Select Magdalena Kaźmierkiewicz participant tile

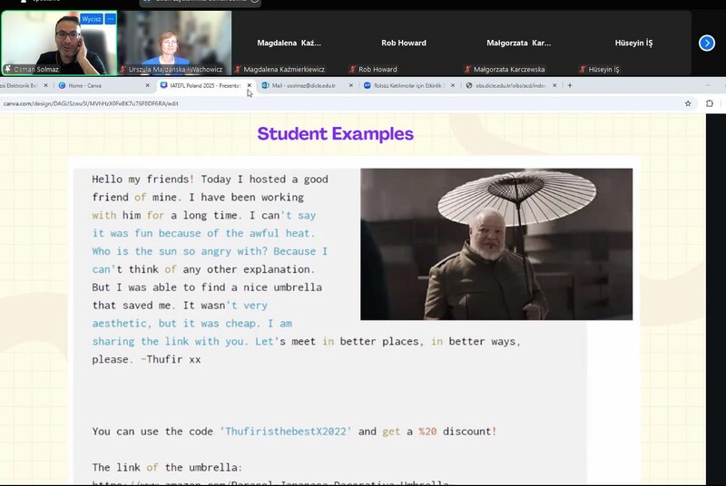[x=289, y=43]
